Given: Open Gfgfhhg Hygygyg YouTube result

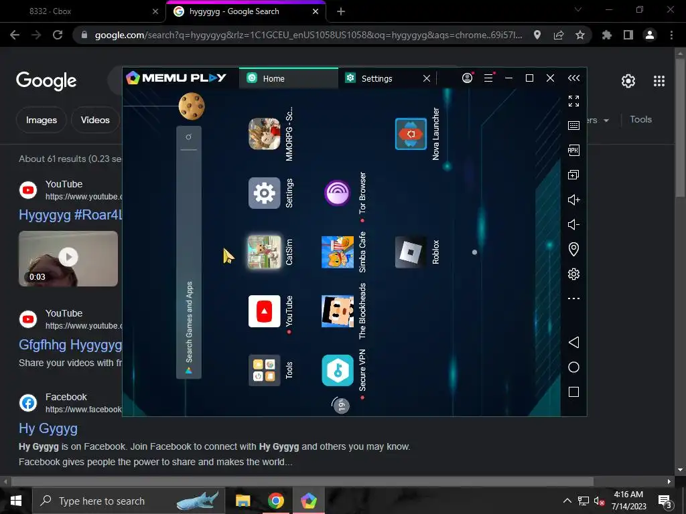Looking at the screenshot, I should pyautogui.click(x=70, y=345).
